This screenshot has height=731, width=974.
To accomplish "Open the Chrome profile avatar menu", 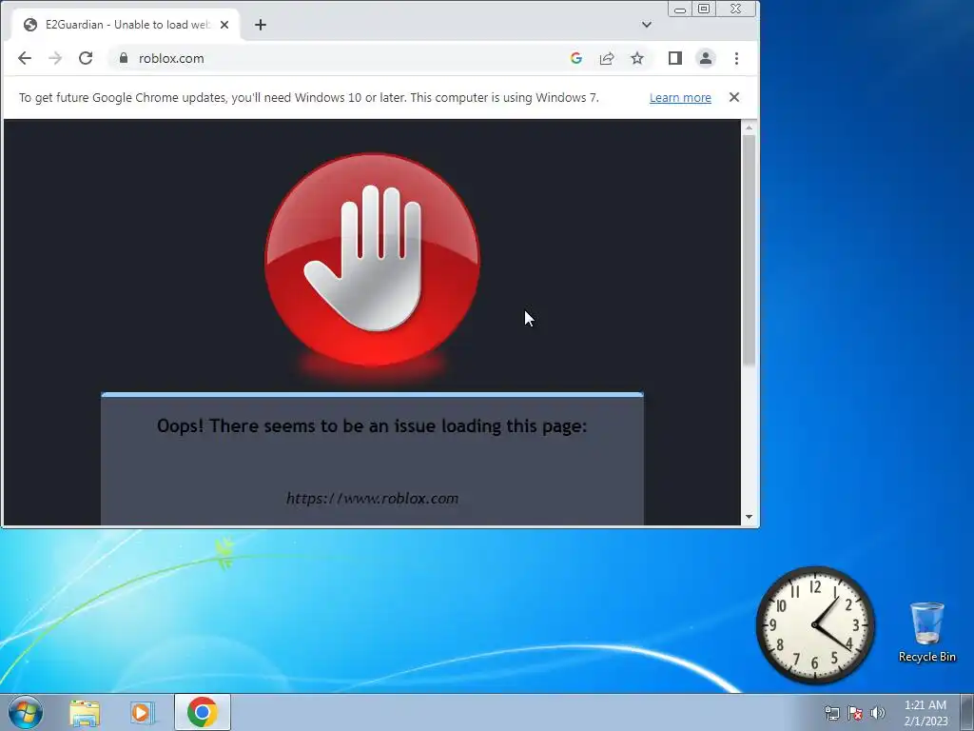I will (x=706, y=58).
